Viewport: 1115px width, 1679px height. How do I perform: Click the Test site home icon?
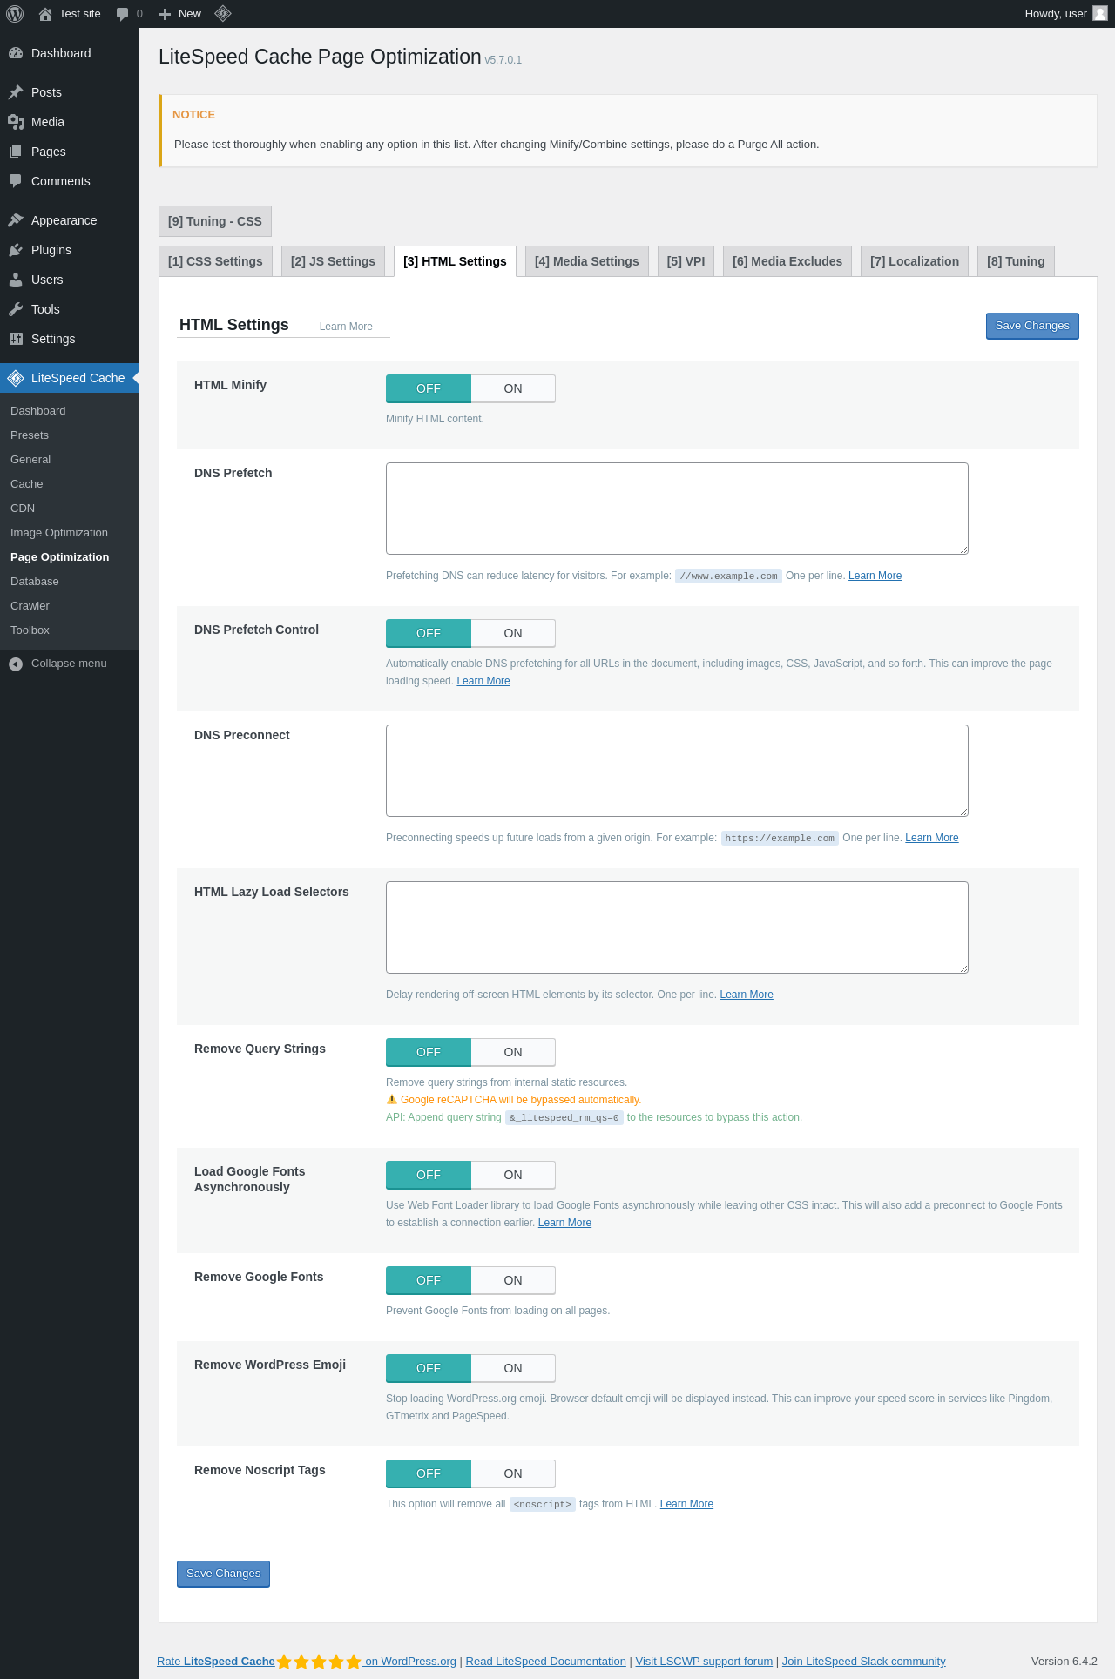pyautogui.click(x=45, y=14)
